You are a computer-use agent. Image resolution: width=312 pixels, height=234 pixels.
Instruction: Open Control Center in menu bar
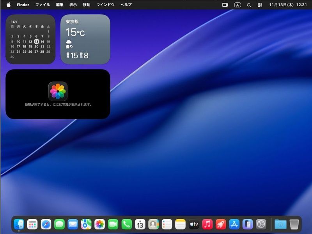(x=260, y=5)
